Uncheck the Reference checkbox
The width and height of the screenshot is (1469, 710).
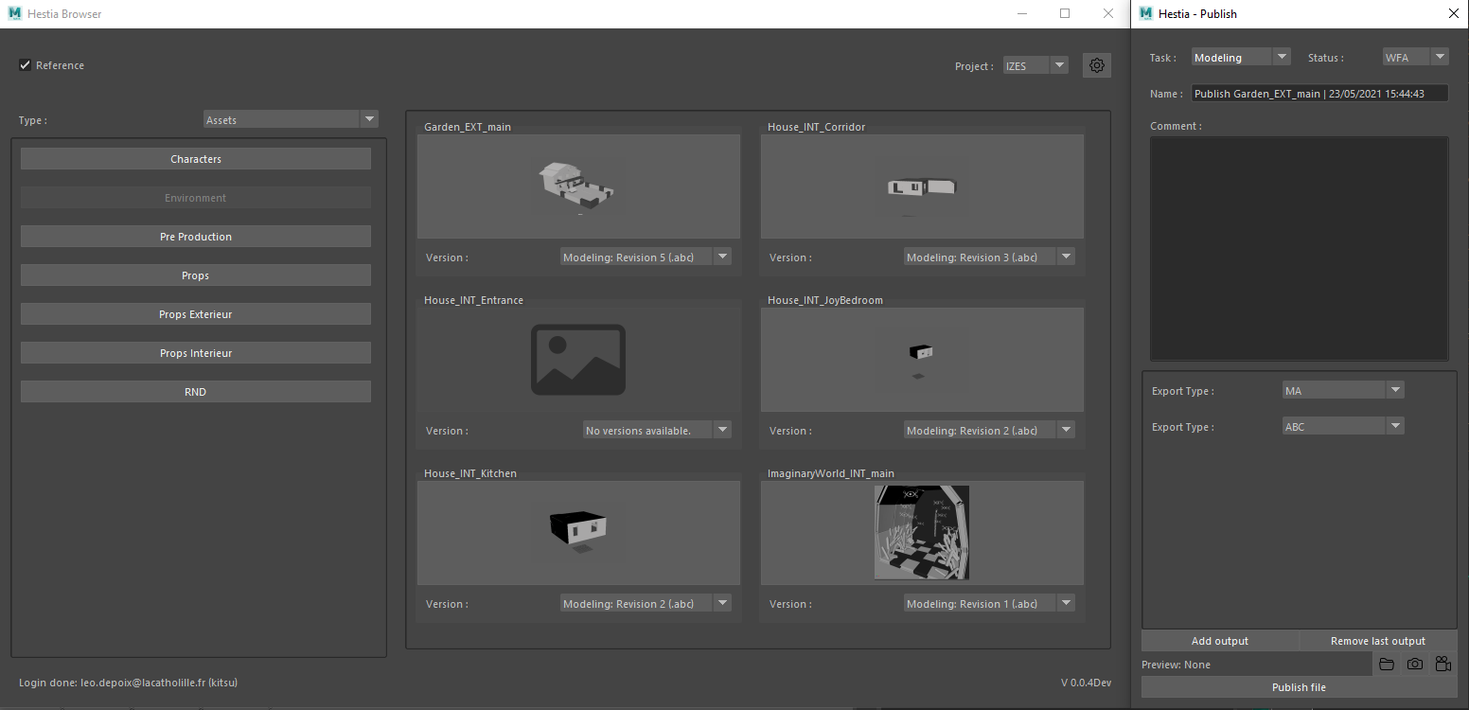tap(26, 65)
